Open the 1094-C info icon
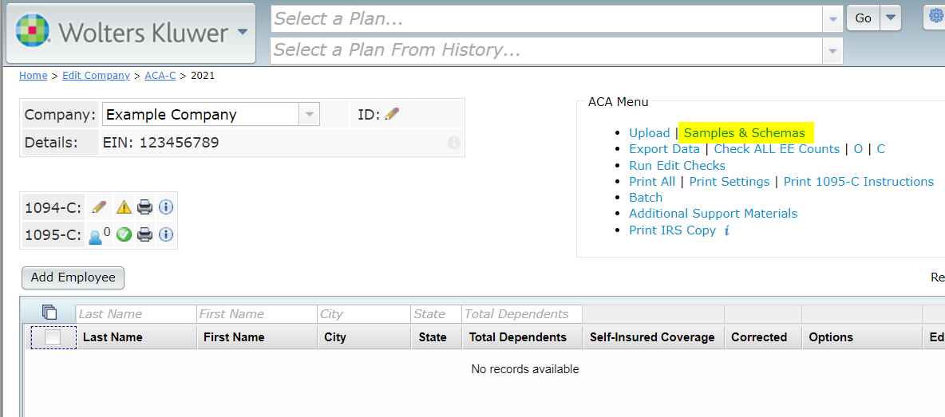945x417 pixels. (x=166, y=207)
